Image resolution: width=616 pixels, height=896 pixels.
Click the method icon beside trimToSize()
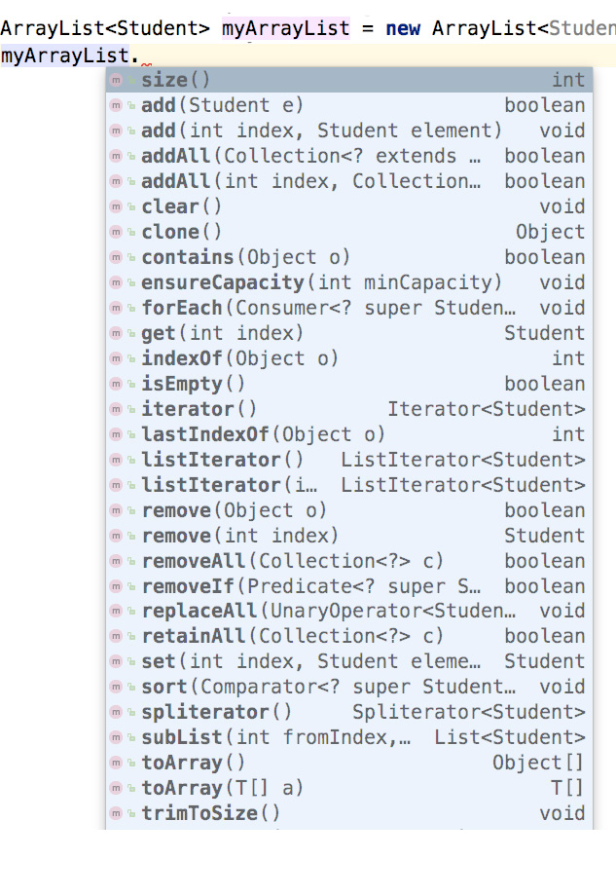pos(117,814)
